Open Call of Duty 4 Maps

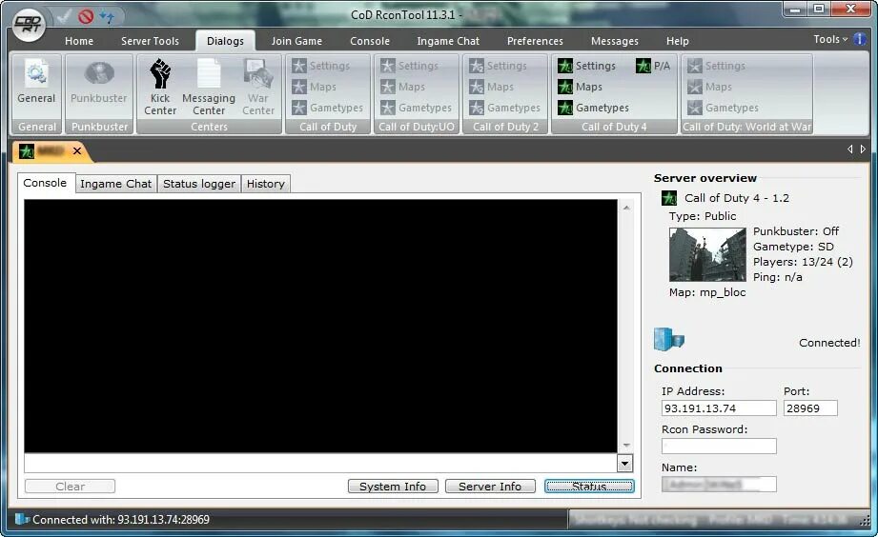pos(581,87)
